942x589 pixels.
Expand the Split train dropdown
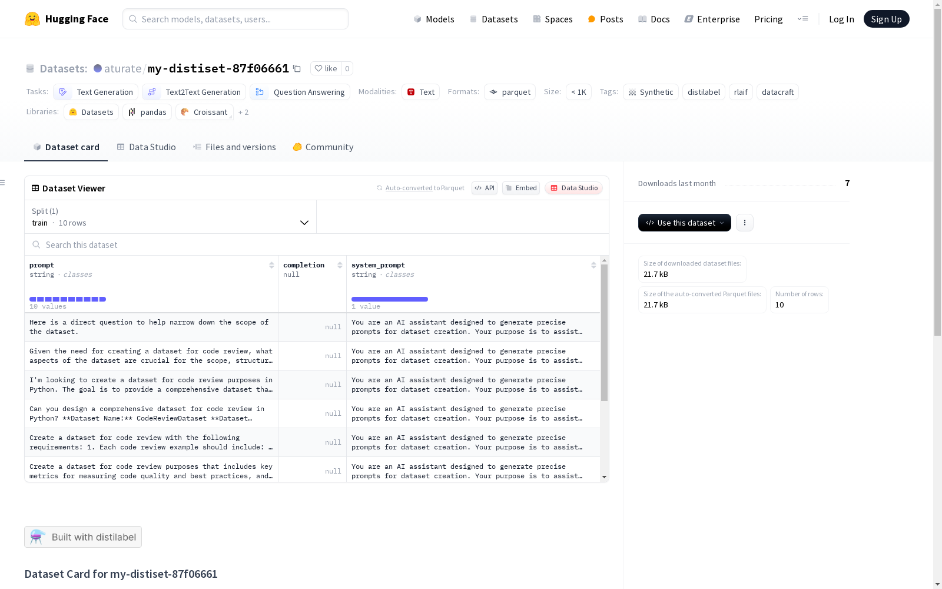[171, 217]
